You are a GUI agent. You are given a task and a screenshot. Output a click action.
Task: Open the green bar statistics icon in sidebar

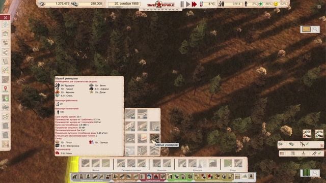(6, 98)
